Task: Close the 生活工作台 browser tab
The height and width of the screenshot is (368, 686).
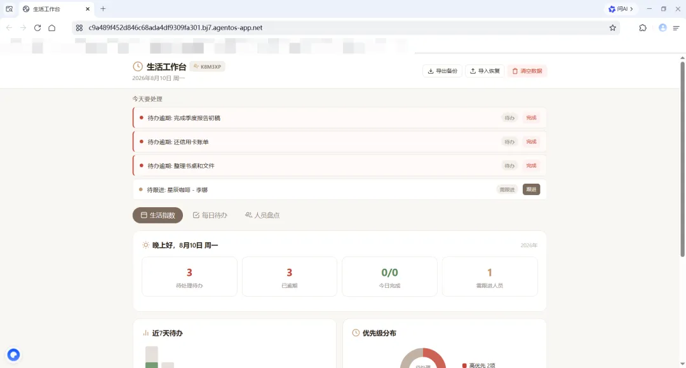Action: point(88,9)
